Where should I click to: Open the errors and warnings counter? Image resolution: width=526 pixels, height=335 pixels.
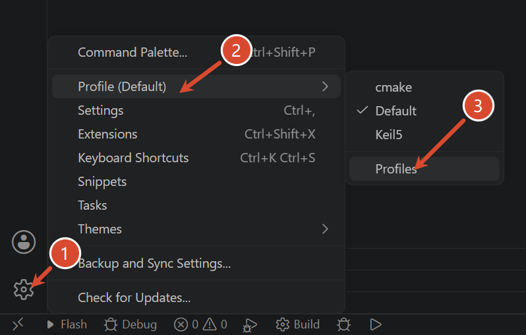(x=200, y=324)
